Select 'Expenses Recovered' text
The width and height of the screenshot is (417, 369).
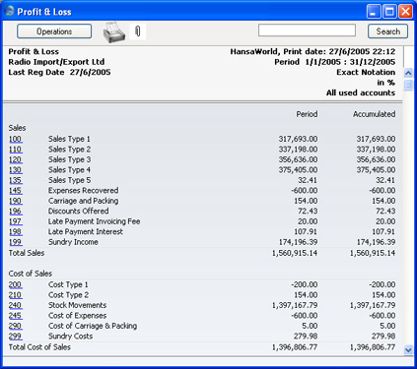tap(84, 191)
